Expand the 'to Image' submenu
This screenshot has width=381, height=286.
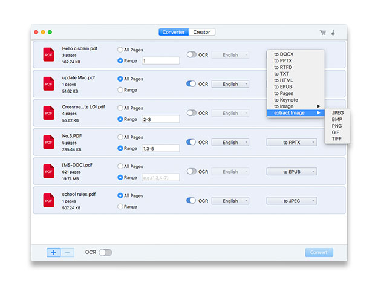(x=296, y=106)
